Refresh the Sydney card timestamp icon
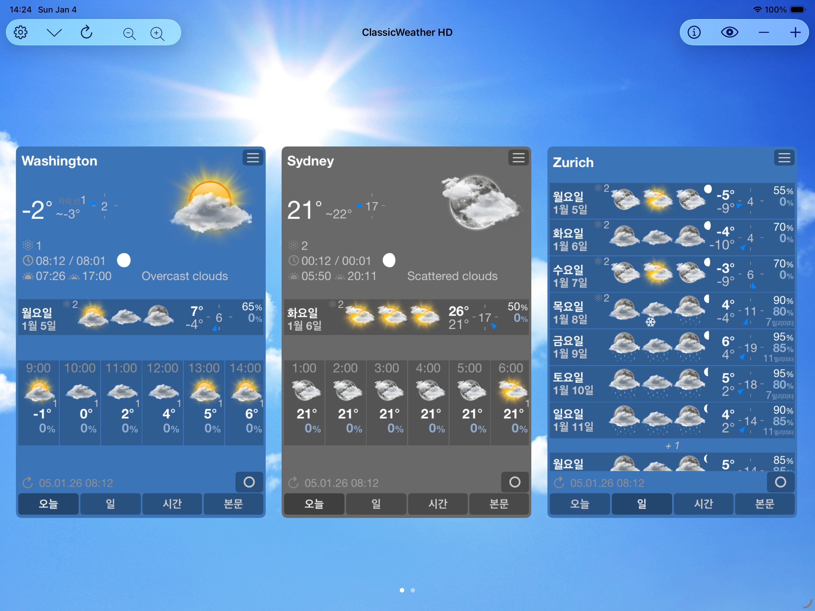 coord(293,483)
